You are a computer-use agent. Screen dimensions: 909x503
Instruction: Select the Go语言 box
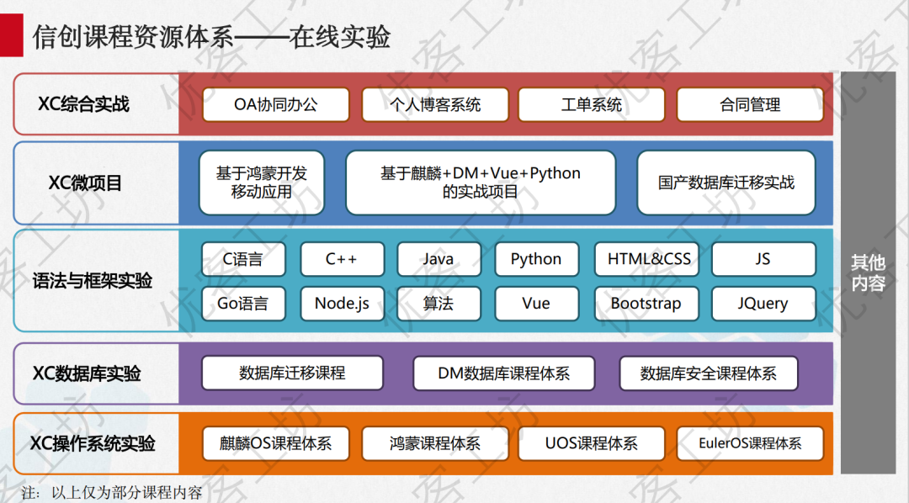(x=243, y=304)
